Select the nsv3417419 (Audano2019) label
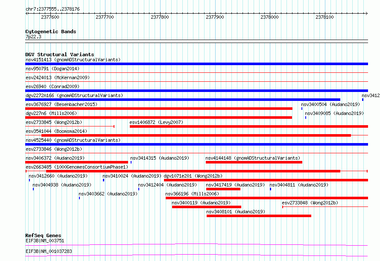This screenshot has width=380, height=261. pyautogui.click(x=235, y=185)
